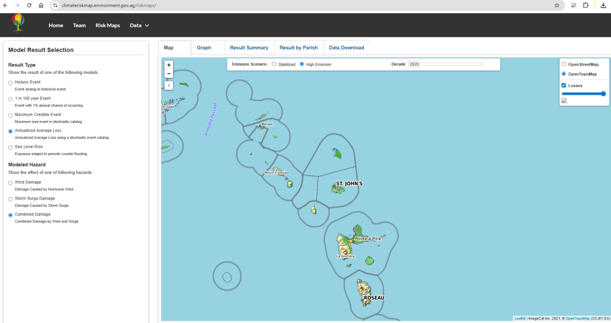
Task: Zoom out on the map
Action: point(169,74)
